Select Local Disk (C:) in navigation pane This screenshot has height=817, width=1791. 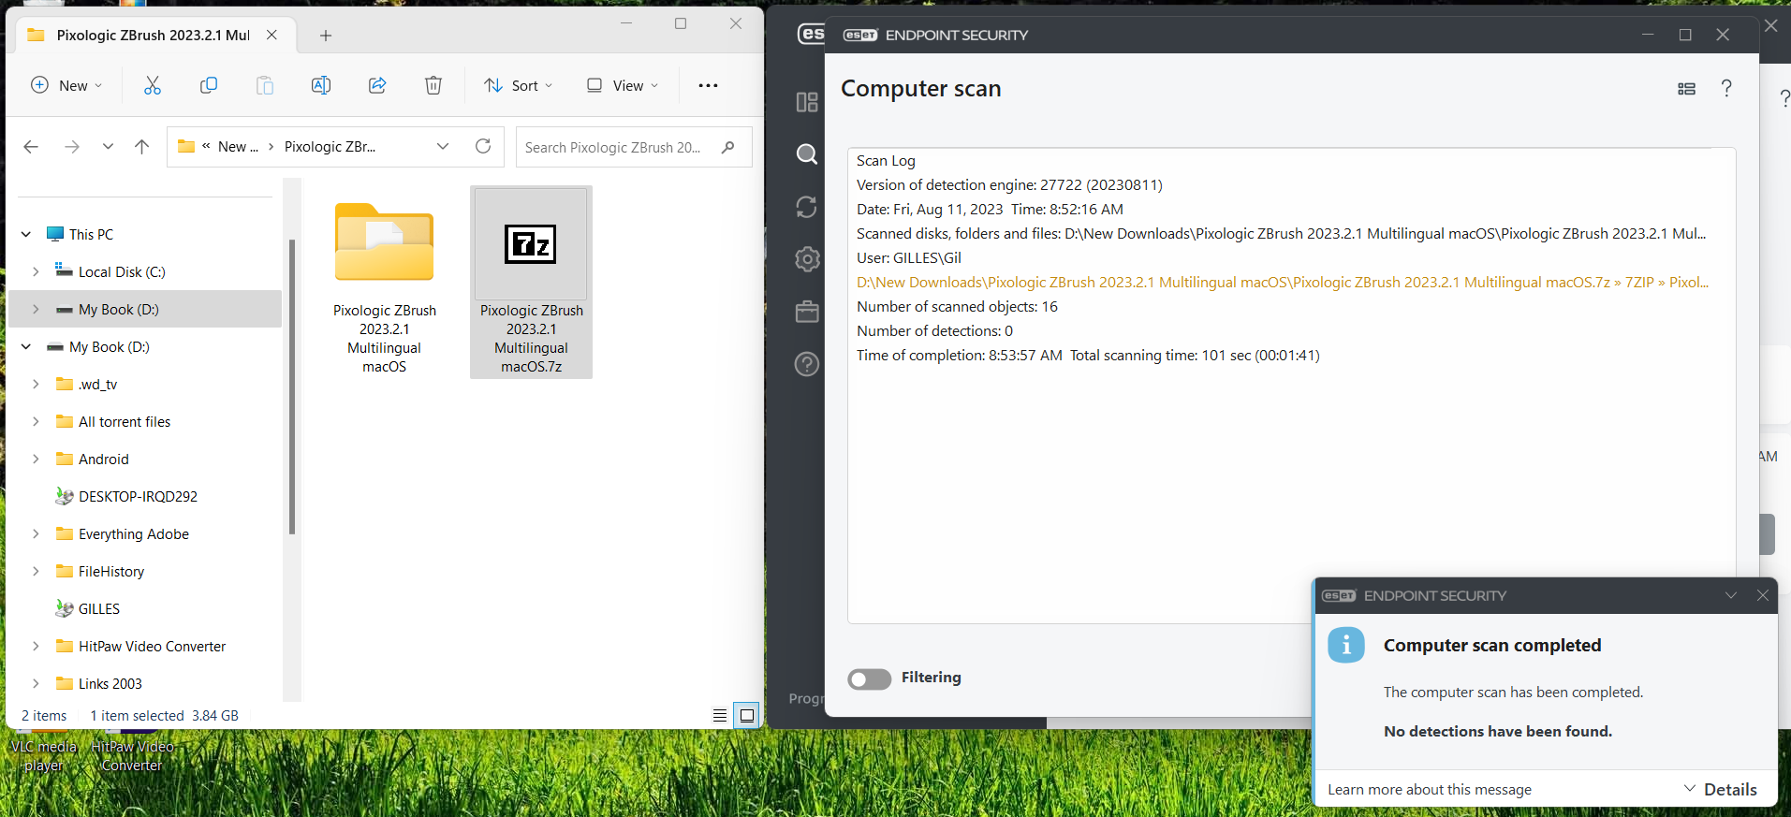tap(122, 271)
